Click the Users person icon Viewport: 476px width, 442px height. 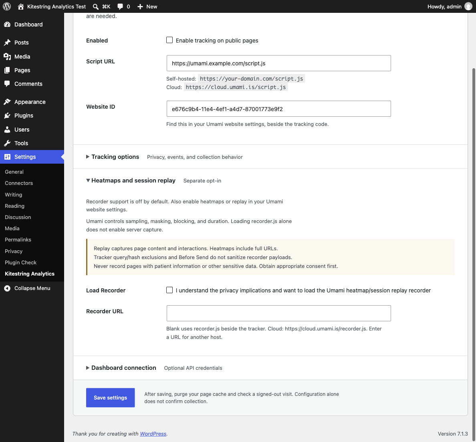point(7,130)
